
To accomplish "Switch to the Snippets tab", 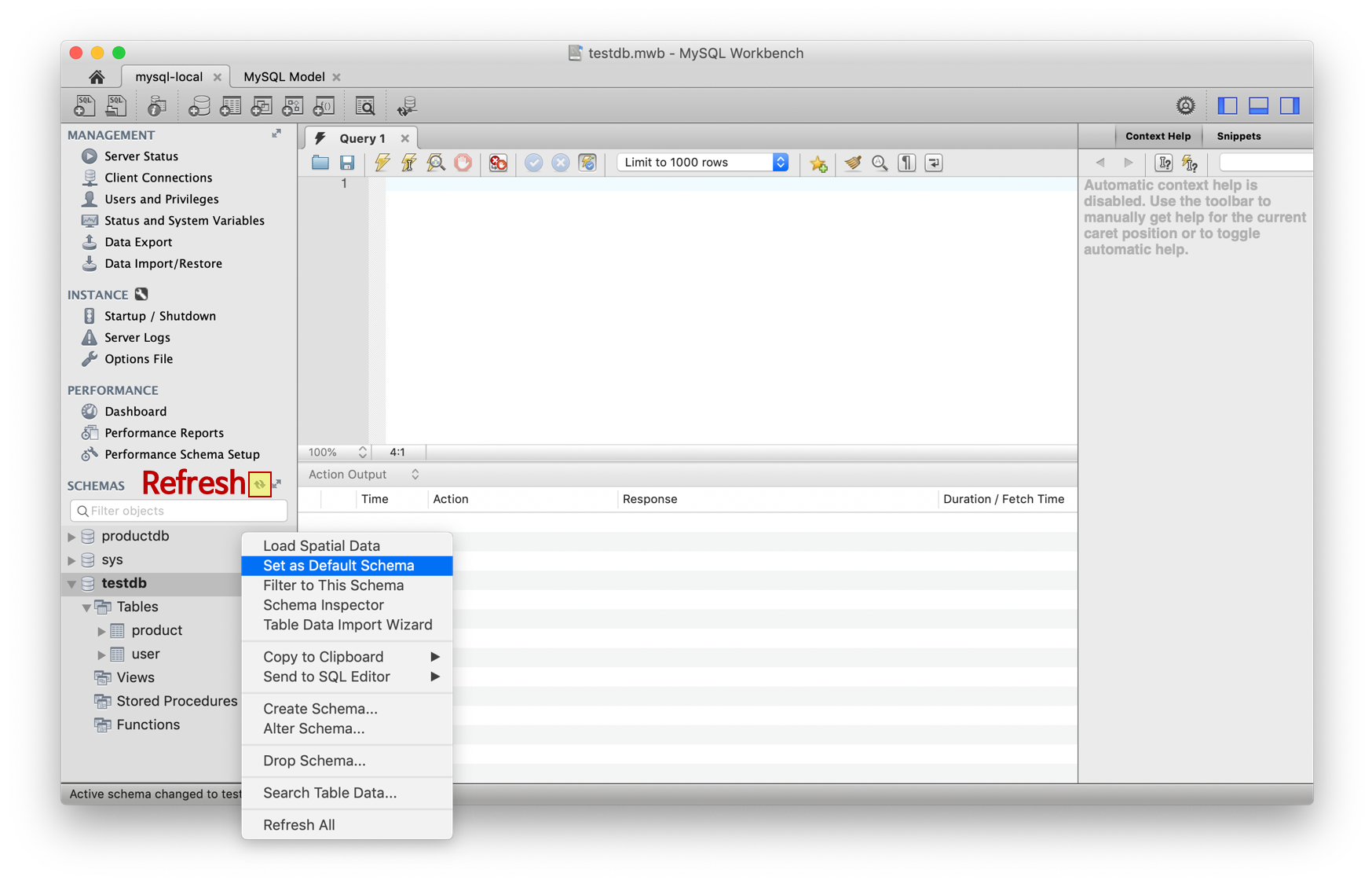I will [1238, 136].
